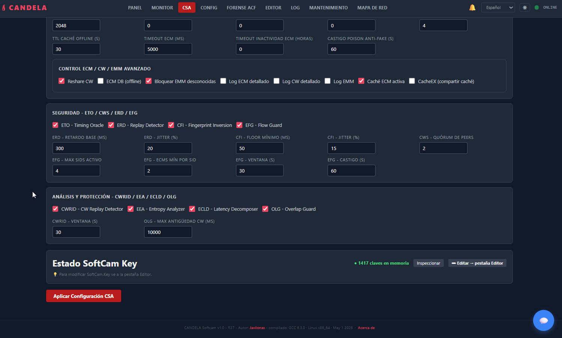Uncheck the Reshare CW checkbox

click(x=62, y=81)
